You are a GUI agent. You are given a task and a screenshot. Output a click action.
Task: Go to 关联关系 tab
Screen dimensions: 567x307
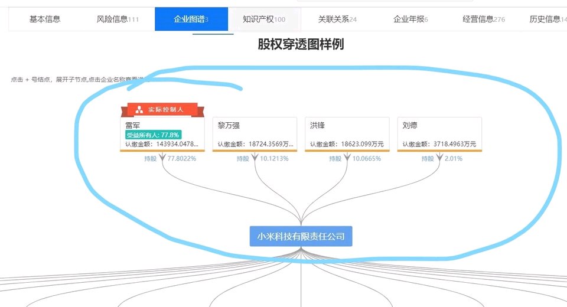(337, 19)
